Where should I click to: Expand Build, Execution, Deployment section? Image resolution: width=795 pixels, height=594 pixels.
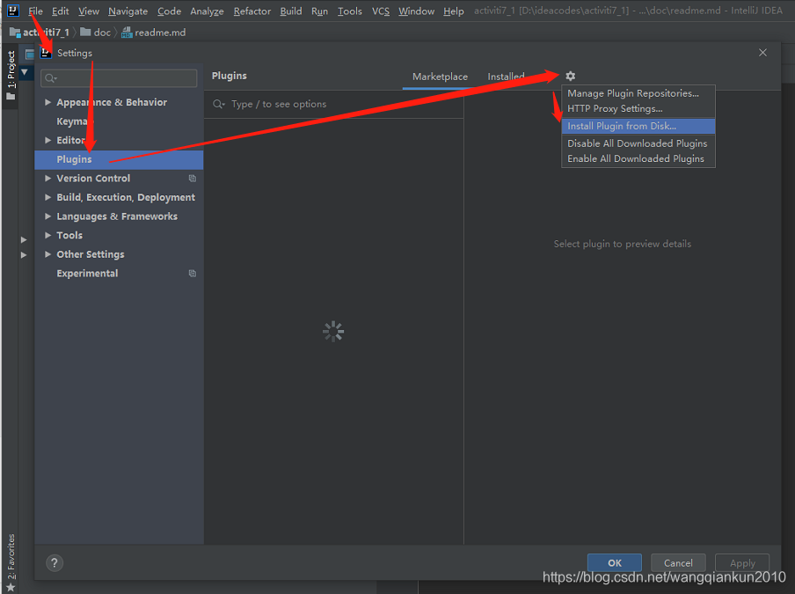[47, 197]
